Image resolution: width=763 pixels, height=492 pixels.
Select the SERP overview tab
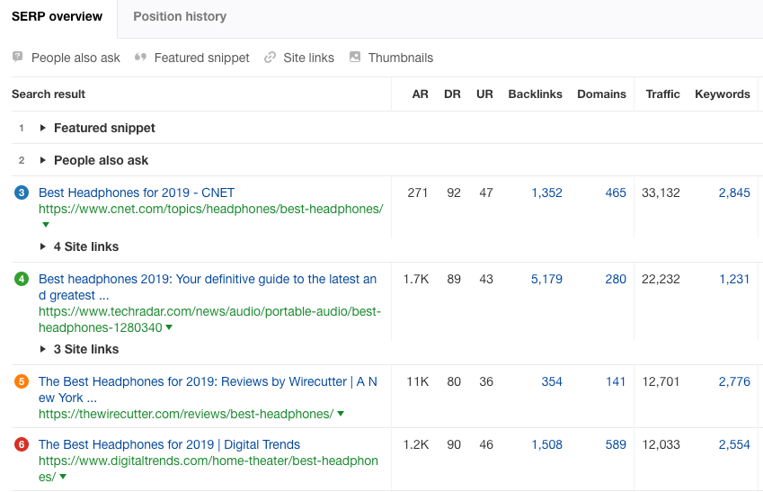click(x=57, y=16)
